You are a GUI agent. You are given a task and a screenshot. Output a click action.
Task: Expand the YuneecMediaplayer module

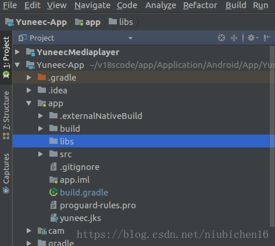click(17, 52)
